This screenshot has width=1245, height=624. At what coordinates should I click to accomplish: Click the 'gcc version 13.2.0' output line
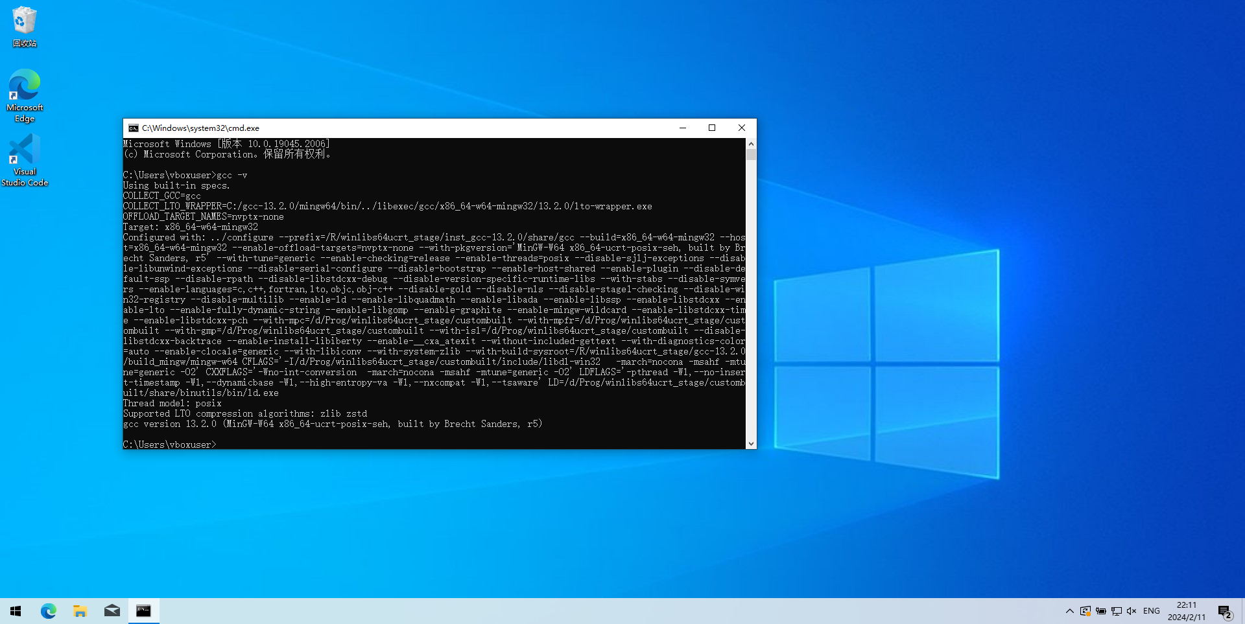(333, 424)
